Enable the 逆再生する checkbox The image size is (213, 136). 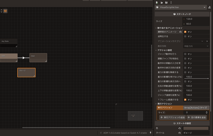click(185, 36)
